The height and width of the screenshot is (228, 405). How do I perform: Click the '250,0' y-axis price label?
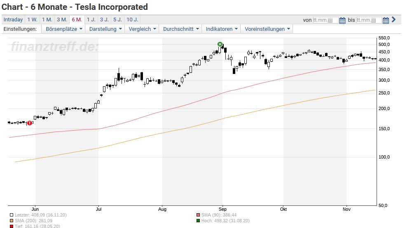pos(384,93)
